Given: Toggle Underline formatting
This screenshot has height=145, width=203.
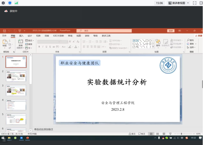Looking at the screenshot, I should [x=46, y=47].
